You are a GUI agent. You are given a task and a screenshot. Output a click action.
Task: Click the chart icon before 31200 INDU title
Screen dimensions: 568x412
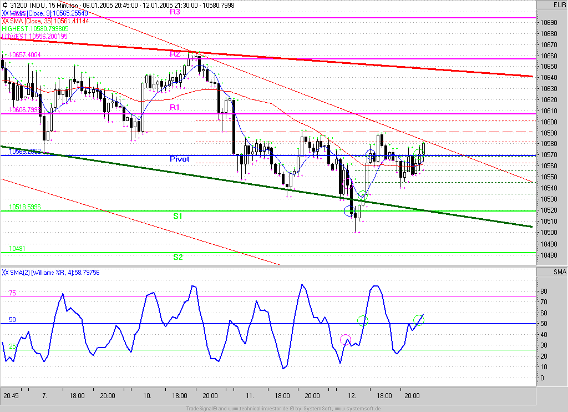click(5, 5)
